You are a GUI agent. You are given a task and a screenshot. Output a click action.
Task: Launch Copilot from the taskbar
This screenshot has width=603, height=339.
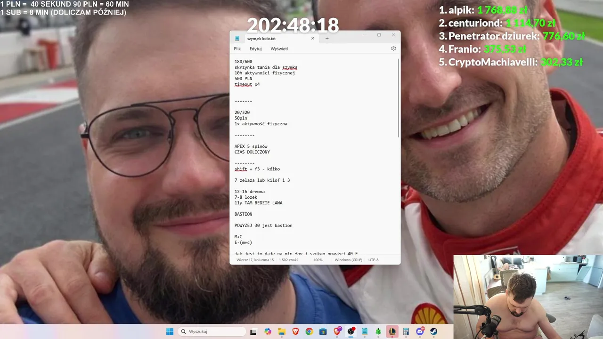268,332
